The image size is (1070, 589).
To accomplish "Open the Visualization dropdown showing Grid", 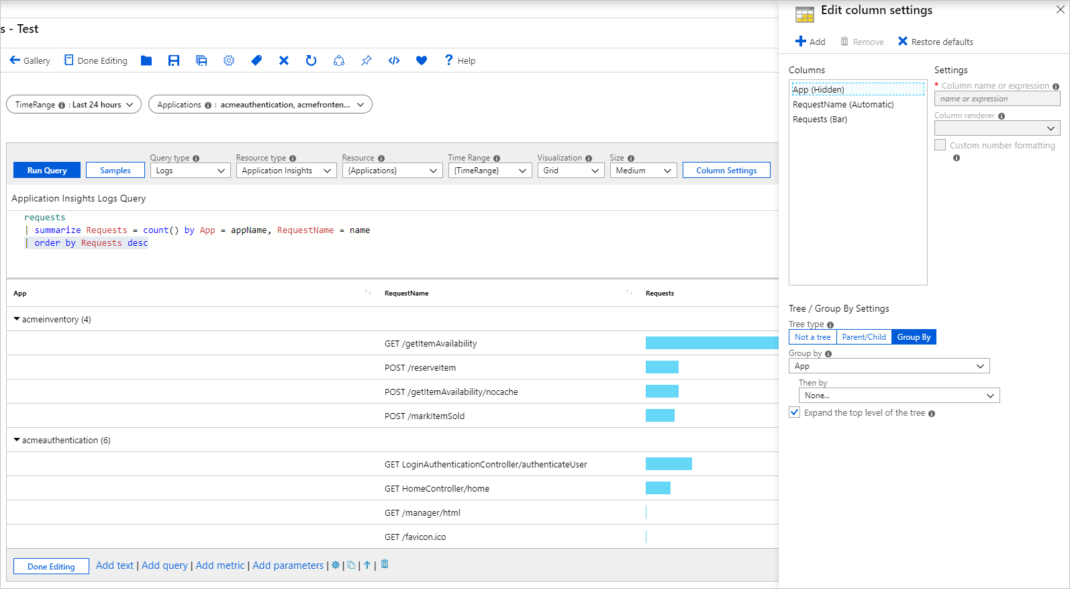I will coord(571,171).
